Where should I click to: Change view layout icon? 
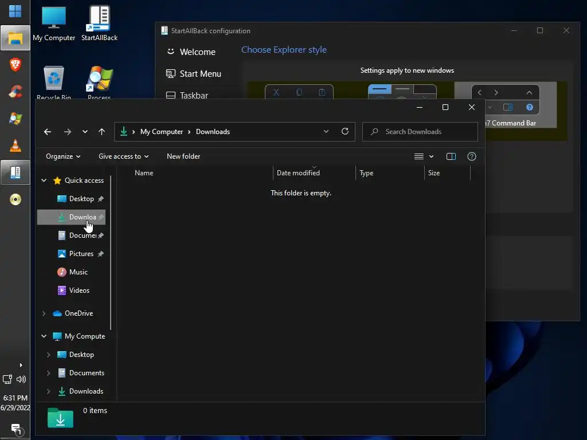(419, 156)
